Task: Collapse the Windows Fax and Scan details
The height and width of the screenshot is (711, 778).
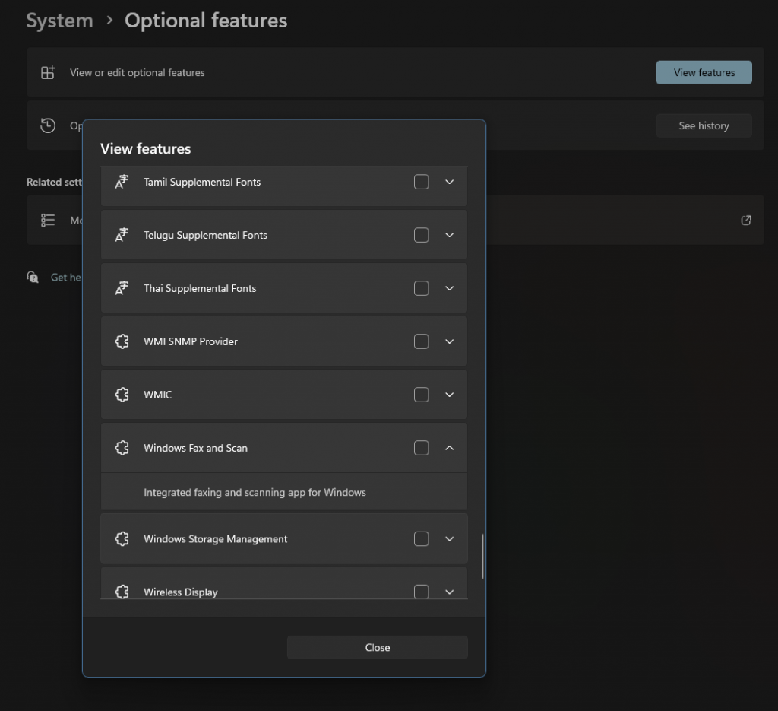Action: (449, 448)
